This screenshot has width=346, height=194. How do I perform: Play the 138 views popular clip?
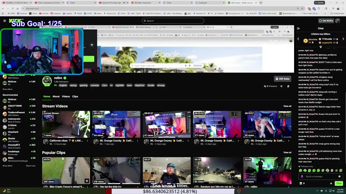(x=167, y=171)
